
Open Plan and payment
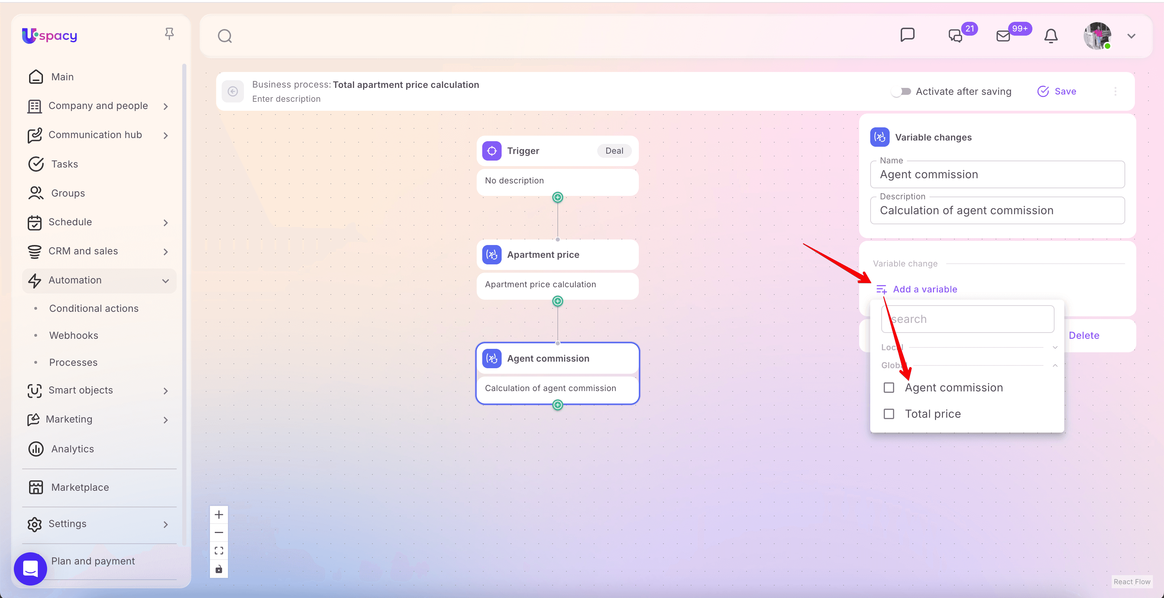[92, 561]
